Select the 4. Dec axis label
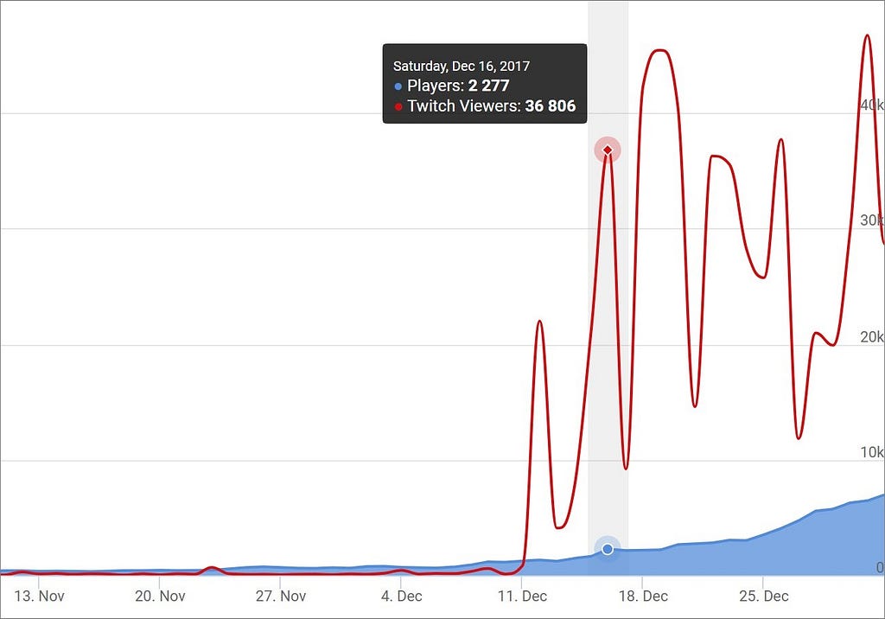Image resolution: width=885 pixels, height=619 pixels. (x=401, y=596)
